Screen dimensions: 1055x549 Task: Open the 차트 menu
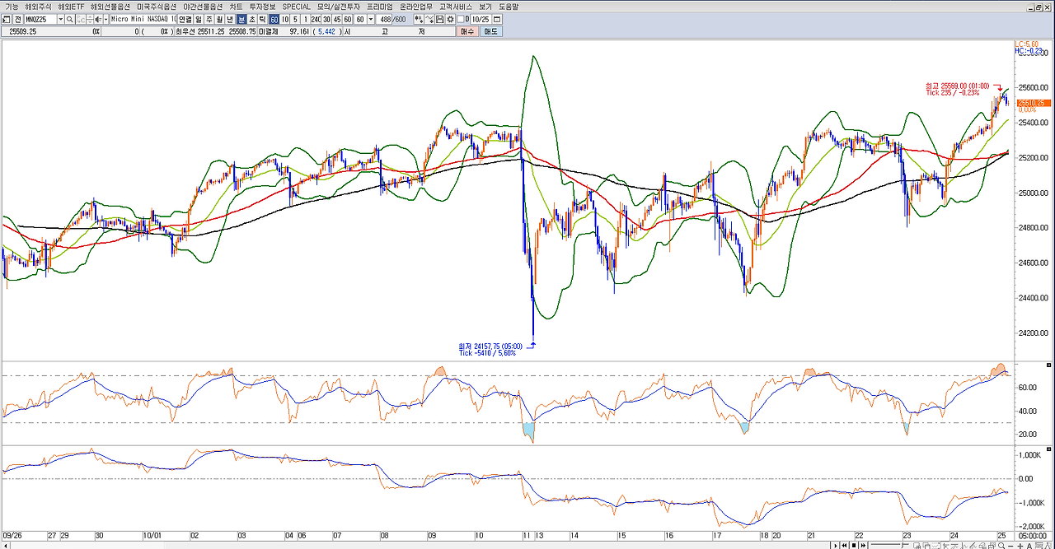point(236,7)
